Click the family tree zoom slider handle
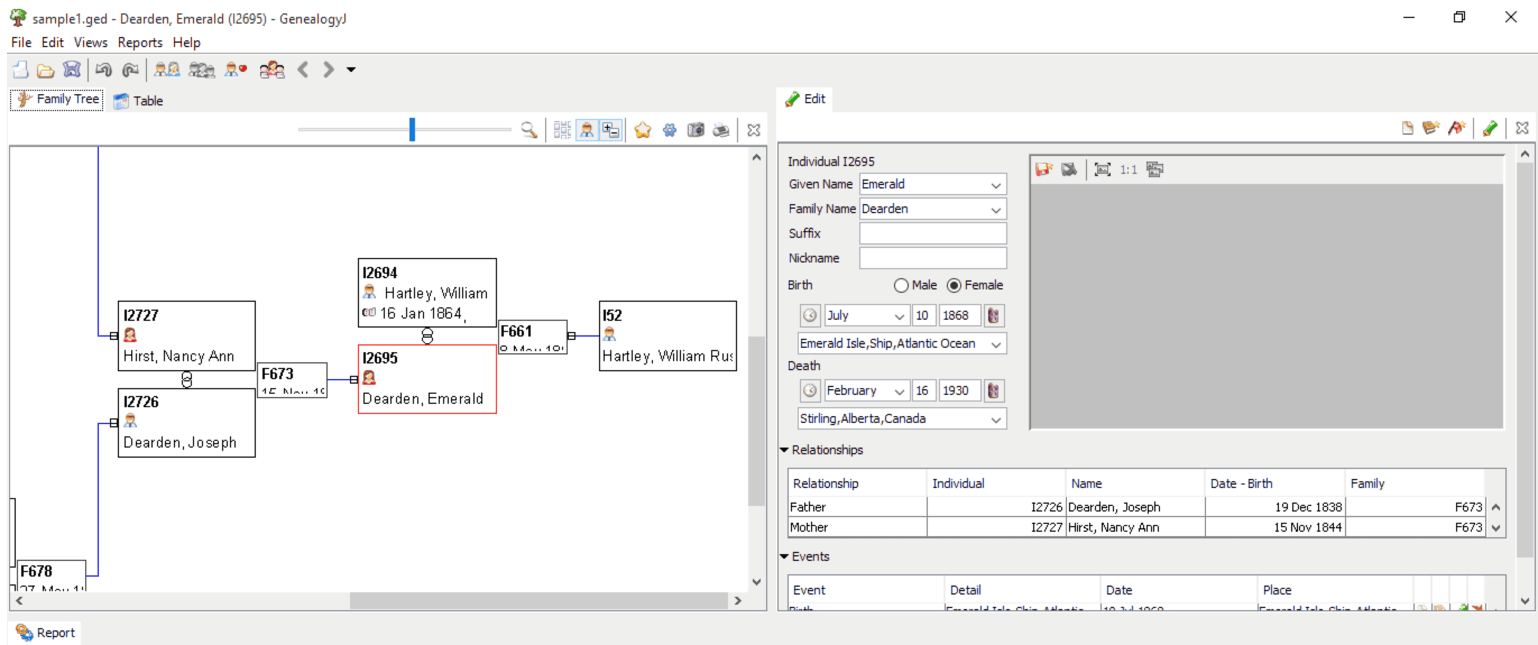This screenshot has width=1538, height=645. (x=412, y=129)
